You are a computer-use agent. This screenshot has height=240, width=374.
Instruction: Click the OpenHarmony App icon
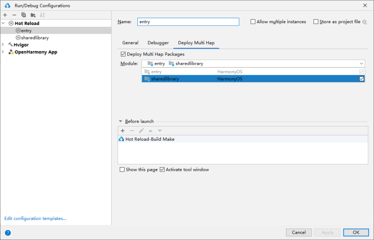[11, 52]
